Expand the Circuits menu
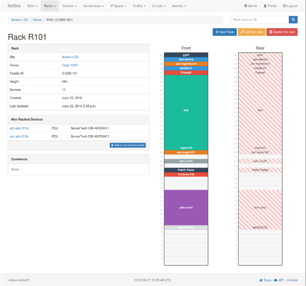The image size is (306, 286). 159,6
